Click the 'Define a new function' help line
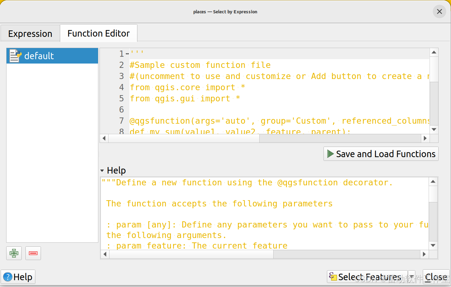The width and height of the screenshot is (451, 287). click(247, 183)
